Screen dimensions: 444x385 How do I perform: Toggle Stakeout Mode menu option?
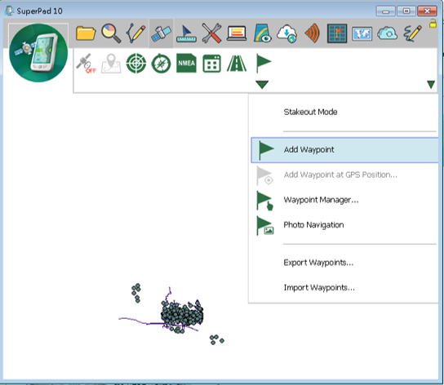click(x=310, y=112)
